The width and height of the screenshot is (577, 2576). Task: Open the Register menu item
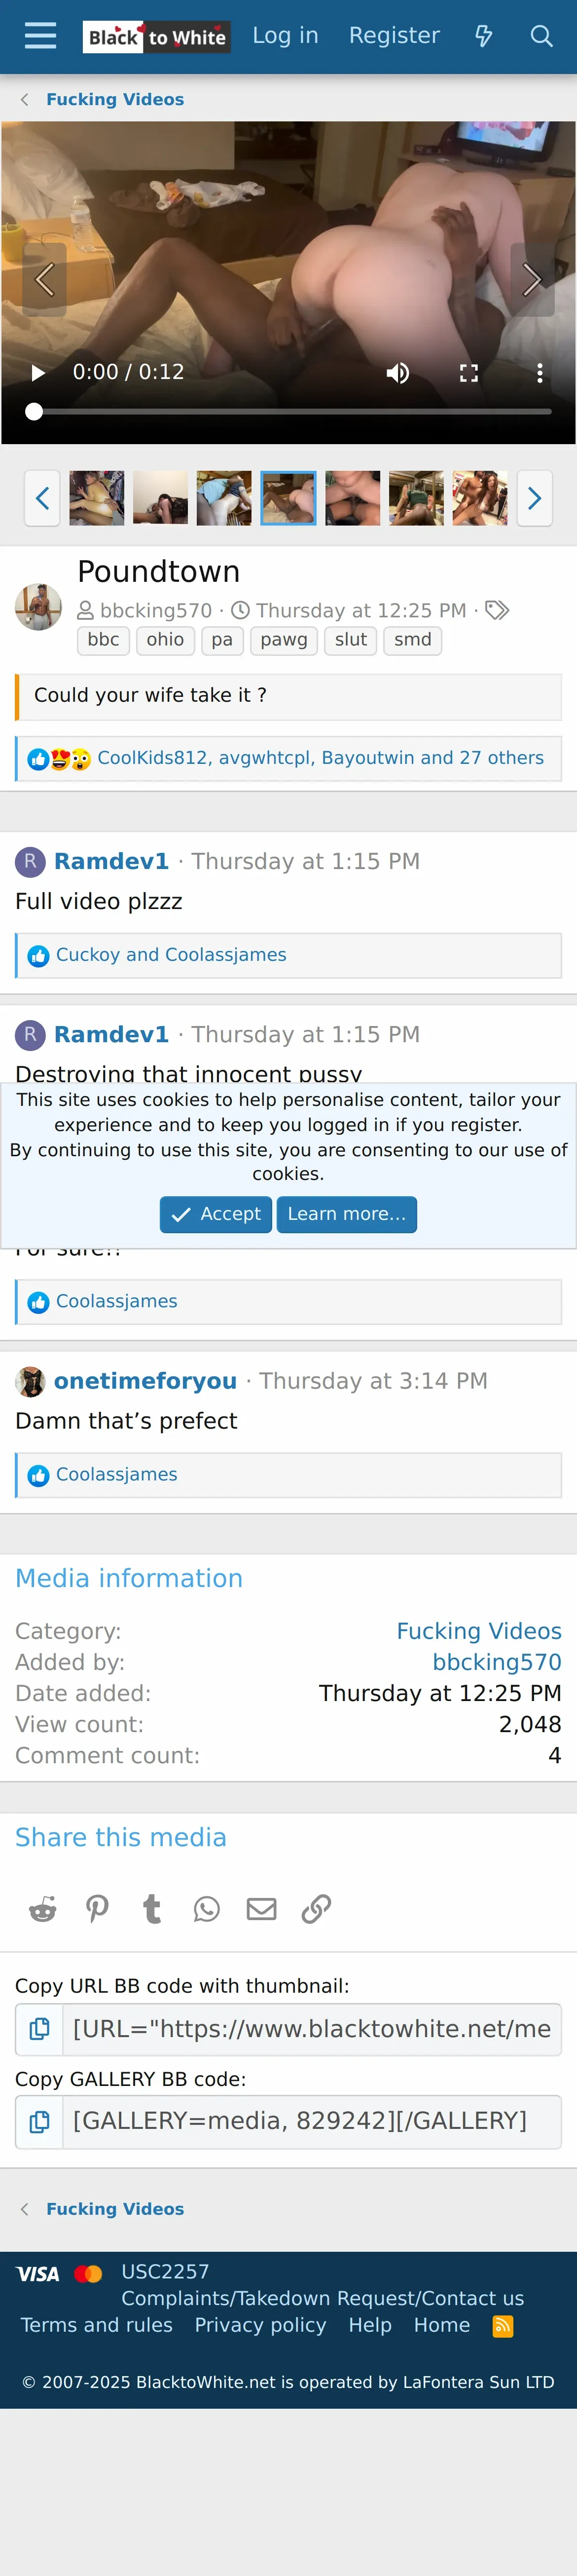tap(394, 36)
